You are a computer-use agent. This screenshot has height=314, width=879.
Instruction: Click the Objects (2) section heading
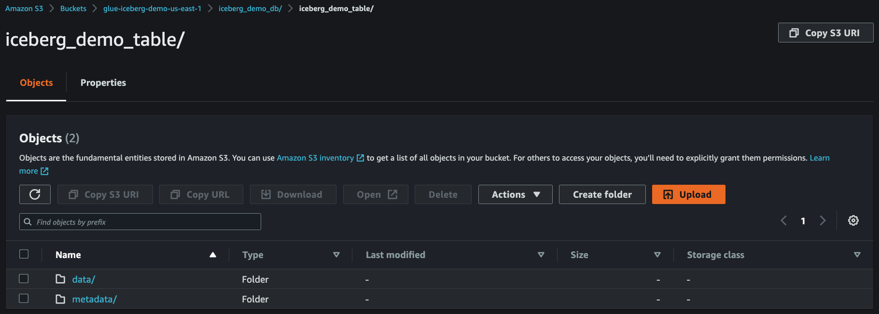[49, 138]
